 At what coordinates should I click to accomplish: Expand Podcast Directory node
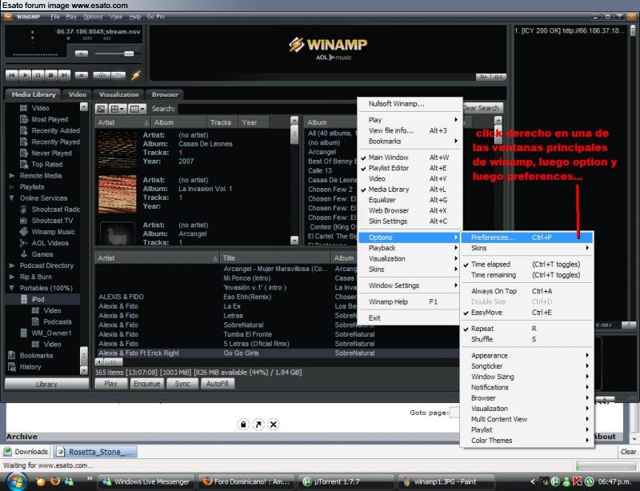point(12,265)
